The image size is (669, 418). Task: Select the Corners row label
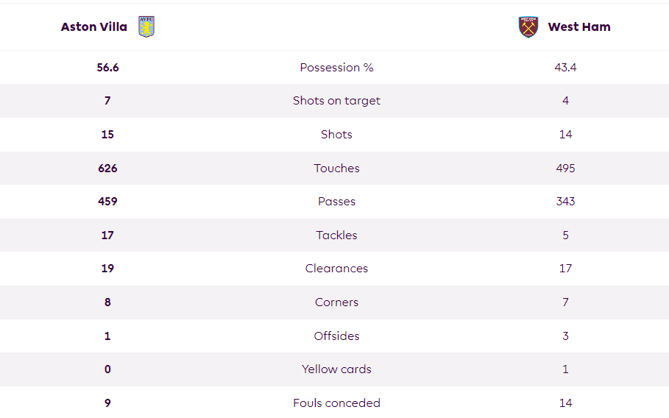tap(336, 302)
